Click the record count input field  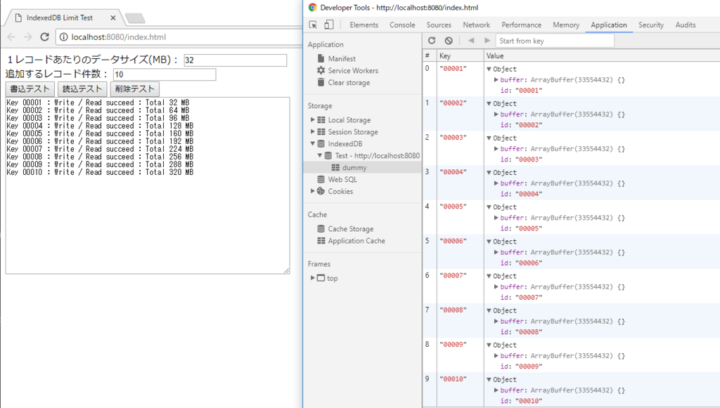pos(165,74)
